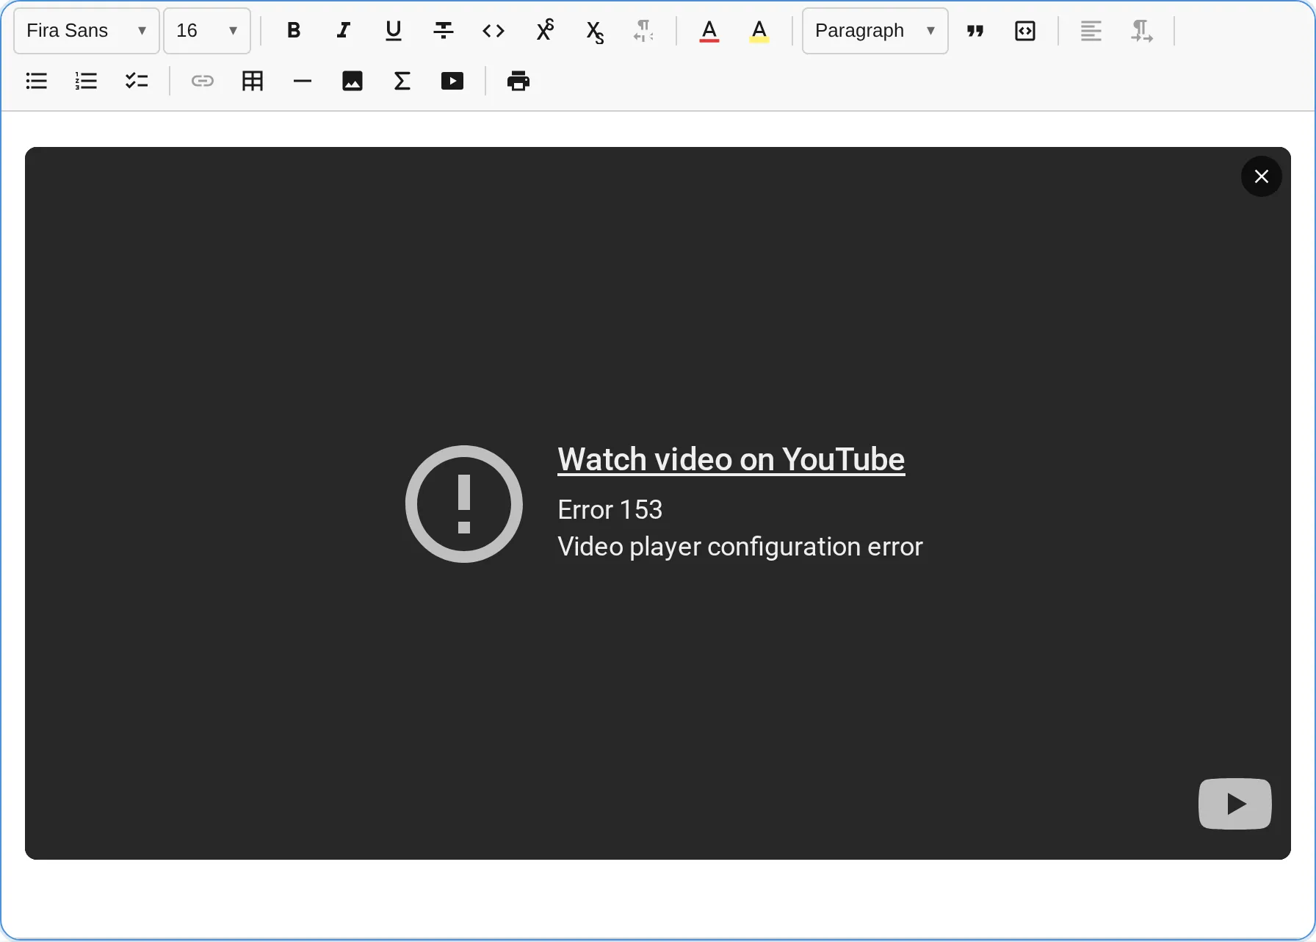Screen dimensions: 1316x942
Task: Open the text alignment options
Action: click(1091, 31)
